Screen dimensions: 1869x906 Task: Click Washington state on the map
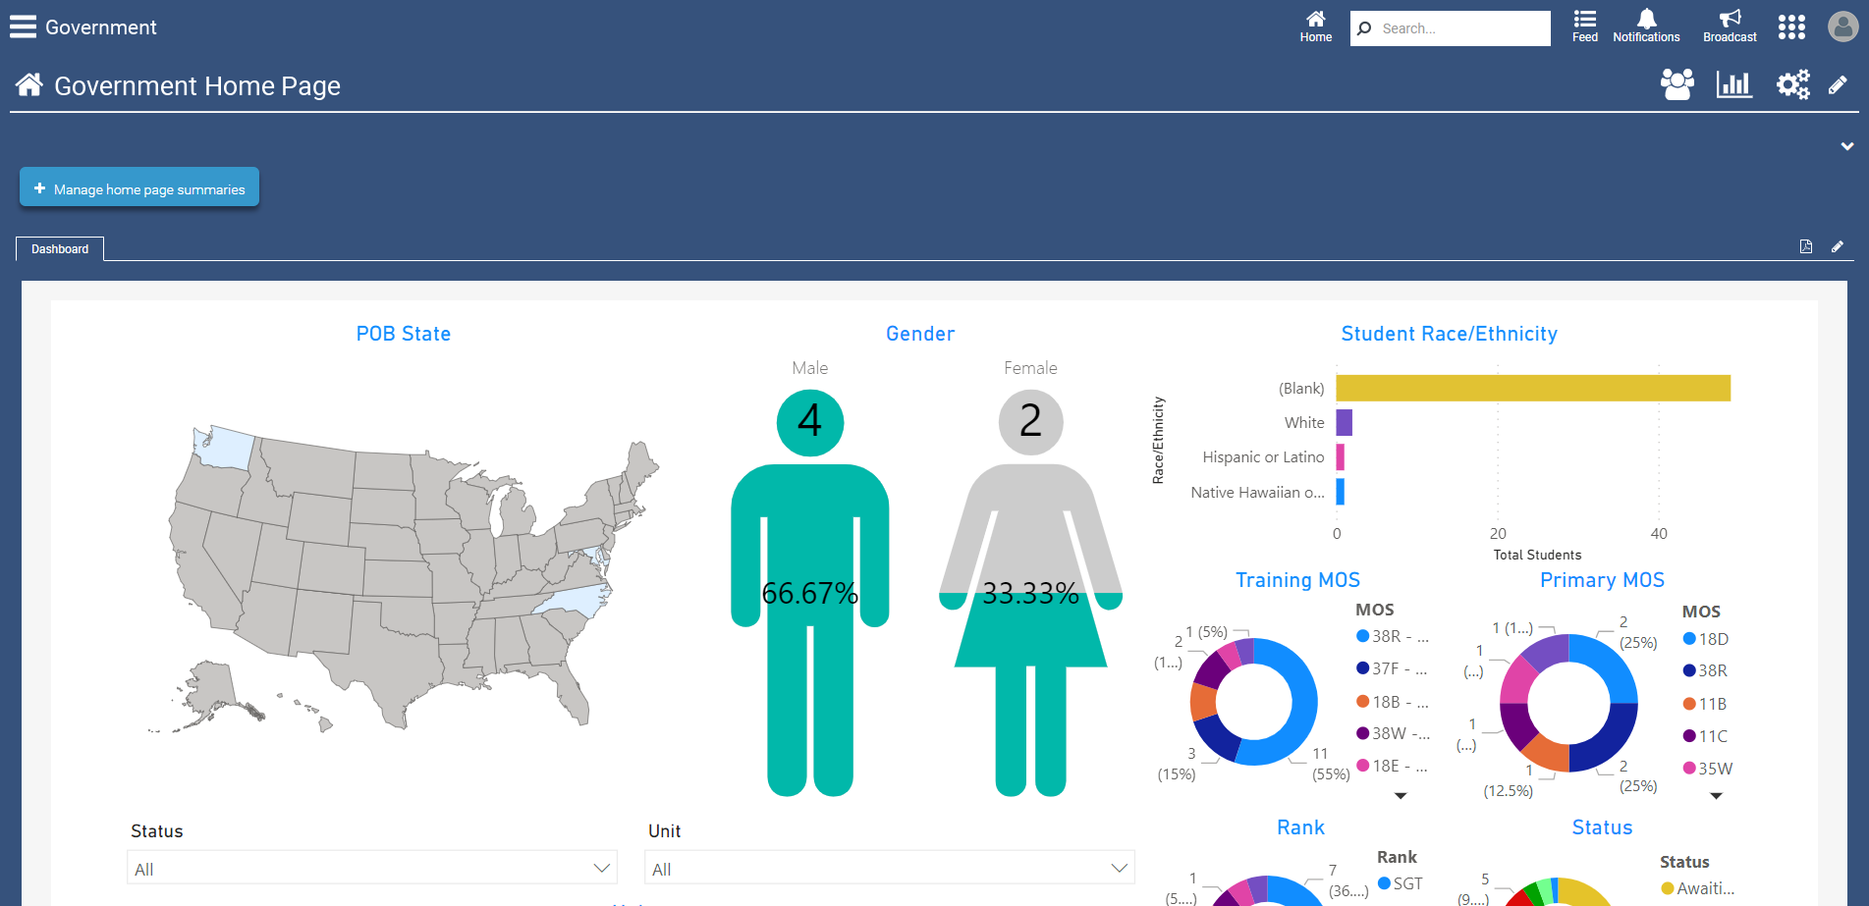coord(224,448)
